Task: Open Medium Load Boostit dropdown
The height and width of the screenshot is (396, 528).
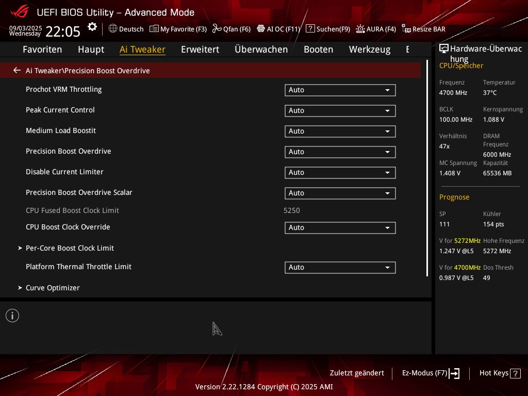Action: (340, 131)
